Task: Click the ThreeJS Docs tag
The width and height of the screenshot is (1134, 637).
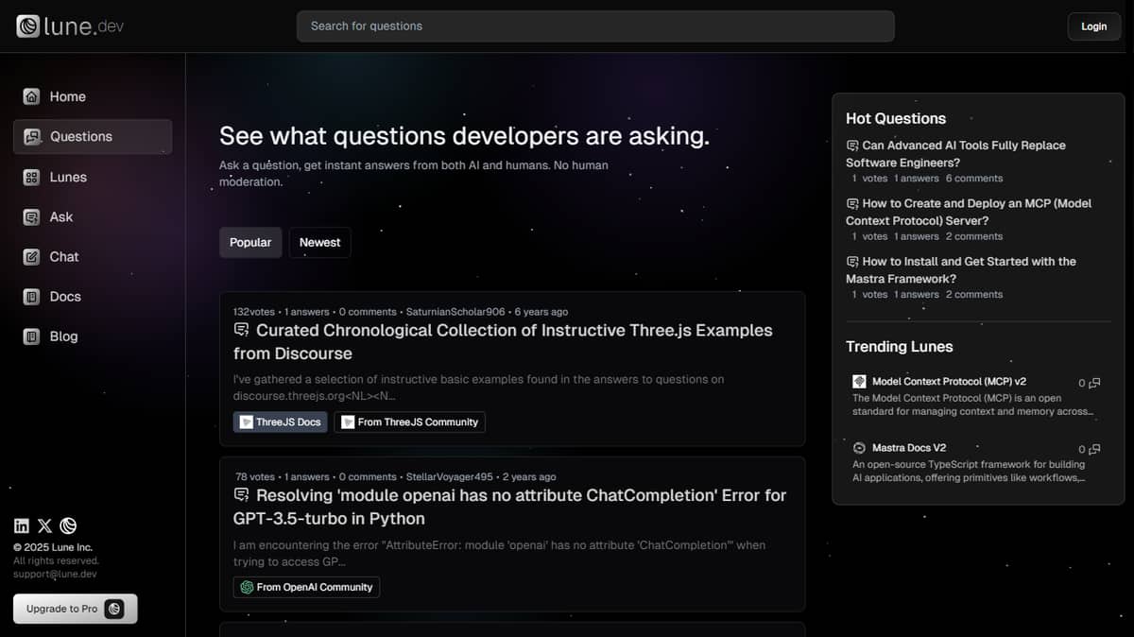Action: point(281,422)
